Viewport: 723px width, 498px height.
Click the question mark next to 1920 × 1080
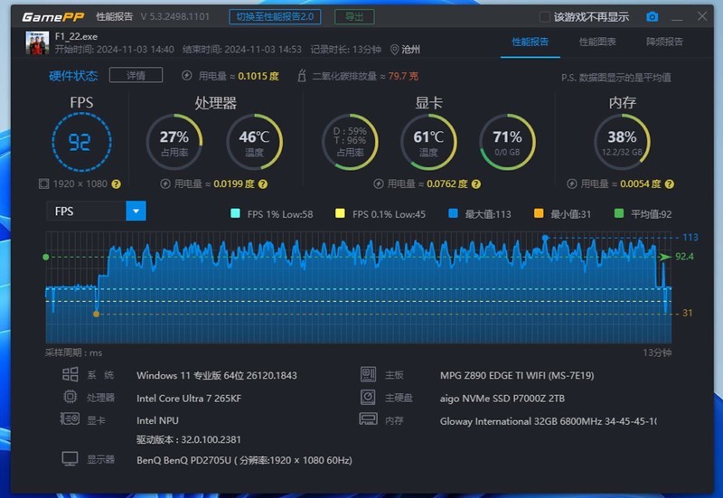point(117,184)
